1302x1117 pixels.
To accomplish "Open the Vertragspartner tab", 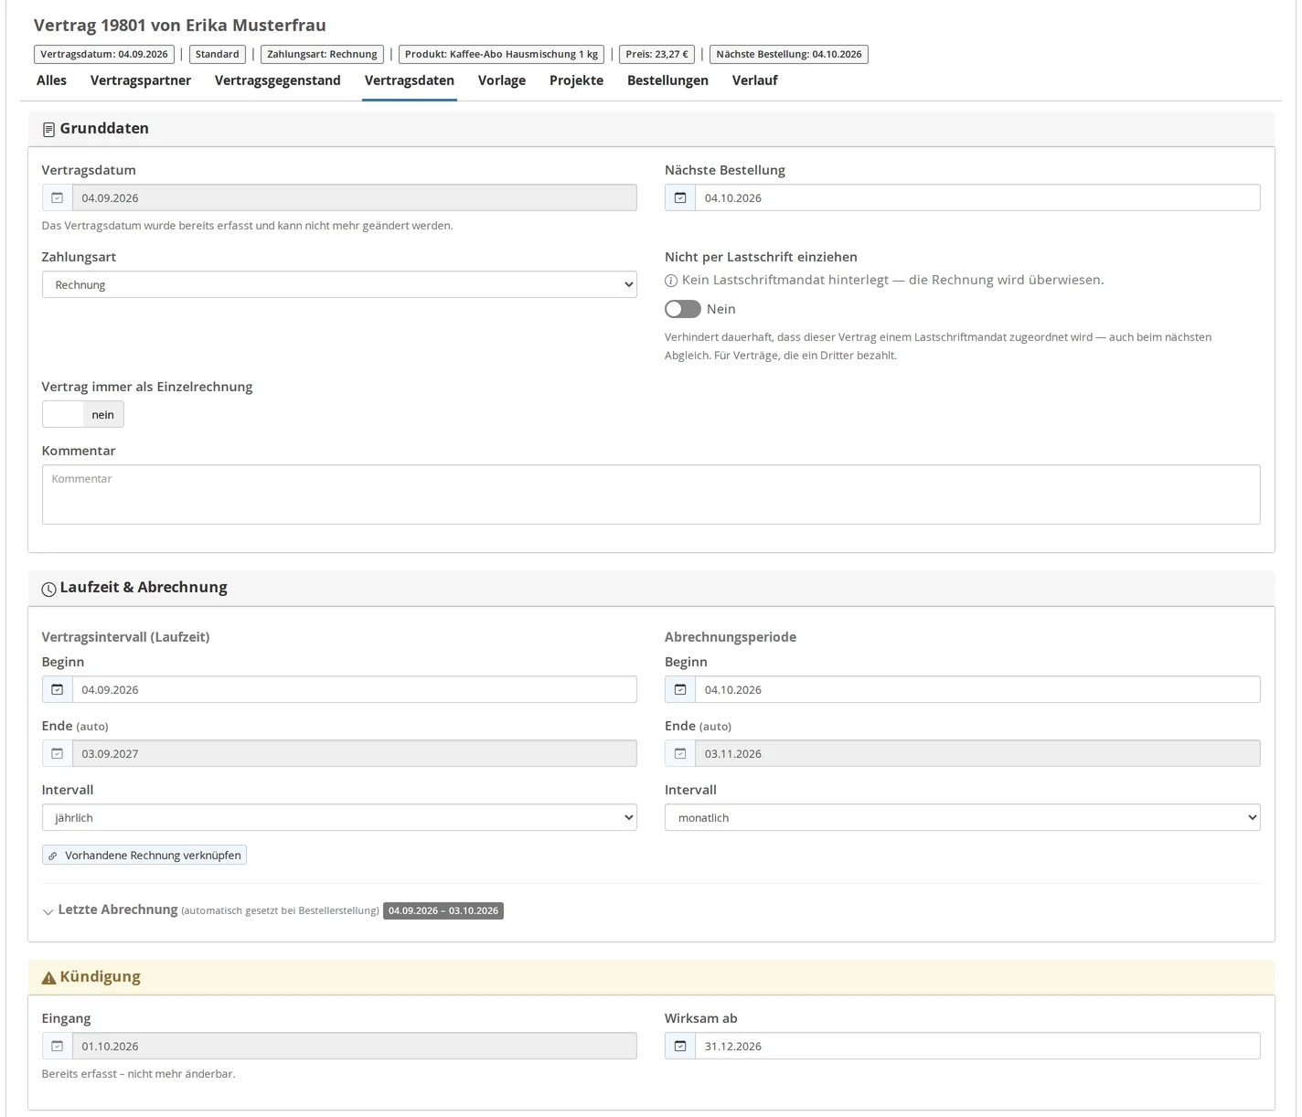I will point(141,80).
